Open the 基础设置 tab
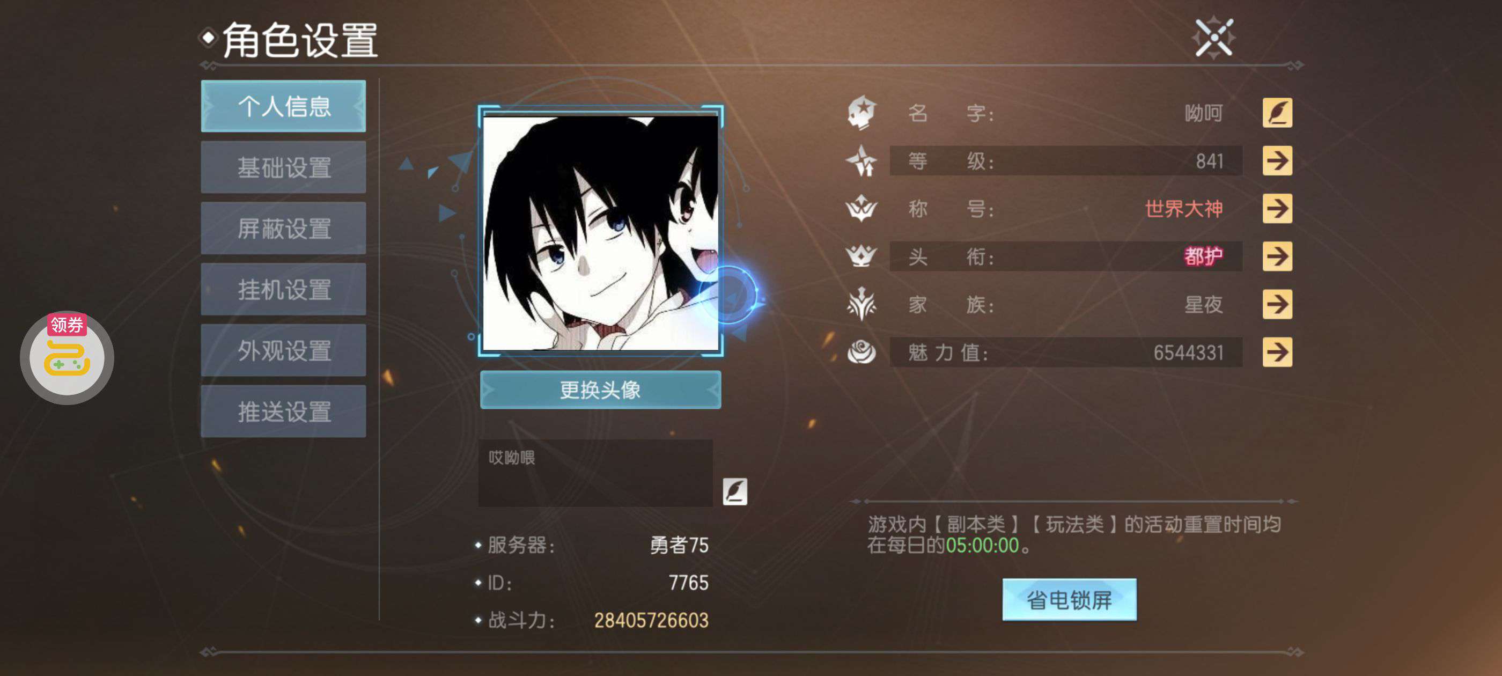This screenshot has height=676, width=1502. (283, 167)
